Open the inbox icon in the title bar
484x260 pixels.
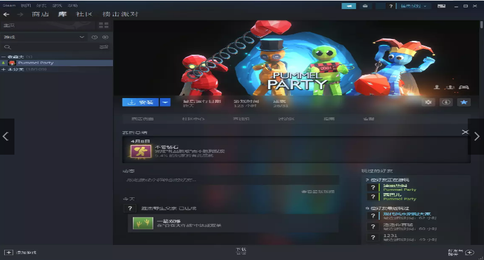click(365, 6)
